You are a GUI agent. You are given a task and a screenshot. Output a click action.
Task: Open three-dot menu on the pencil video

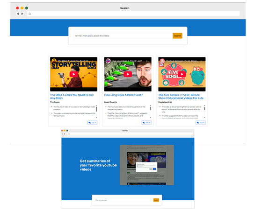tap(147, 61)
